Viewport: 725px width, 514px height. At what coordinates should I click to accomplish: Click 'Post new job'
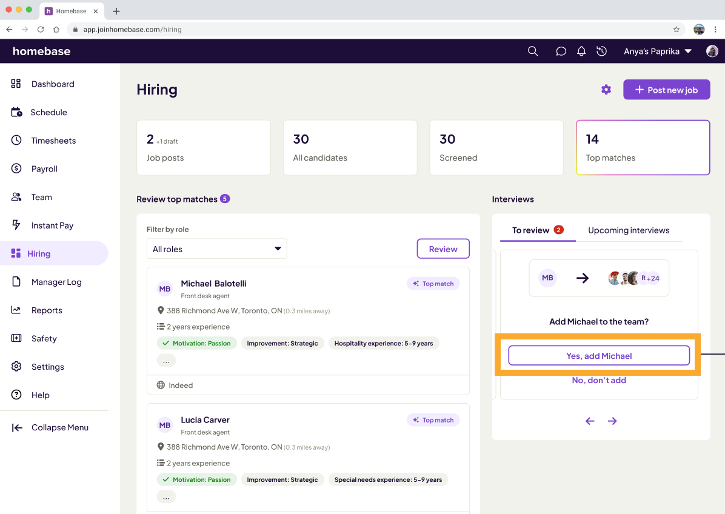click(x=666, y=89)
